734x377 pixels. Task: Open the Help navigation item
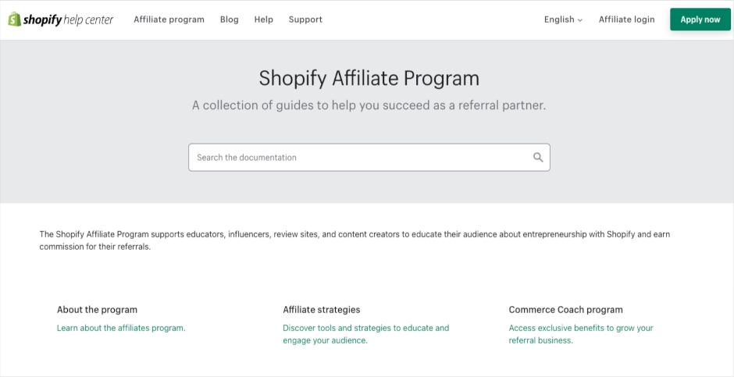[x=264, y=20]
